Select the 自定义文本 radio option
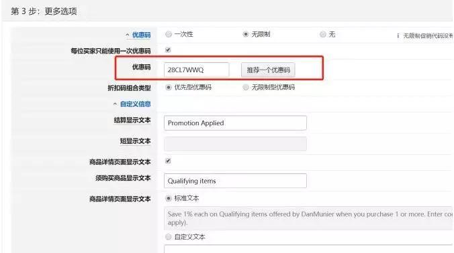Viewport: 454px width, 253px height. click(169, 237)
